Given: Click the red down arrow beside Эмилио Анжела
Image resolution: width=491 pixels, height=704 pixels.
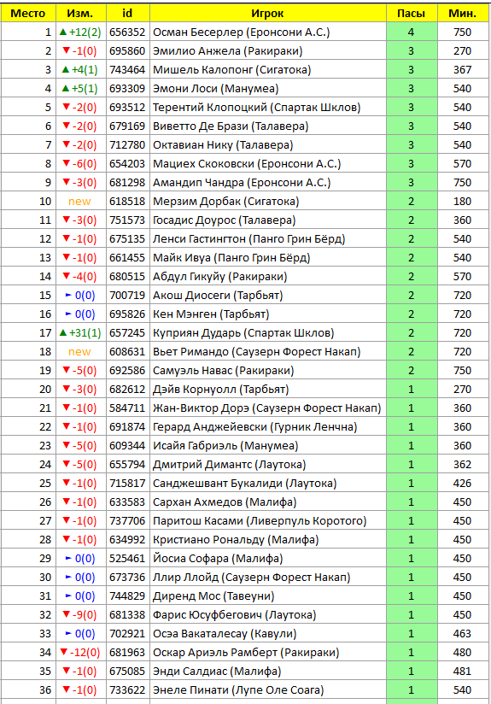Looking at the screenshot, I should (67, 50).
